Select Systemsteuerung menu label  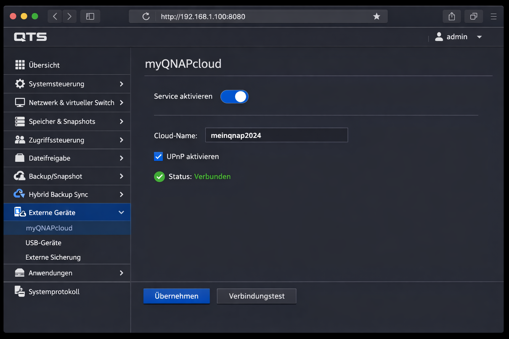[56, 84]
